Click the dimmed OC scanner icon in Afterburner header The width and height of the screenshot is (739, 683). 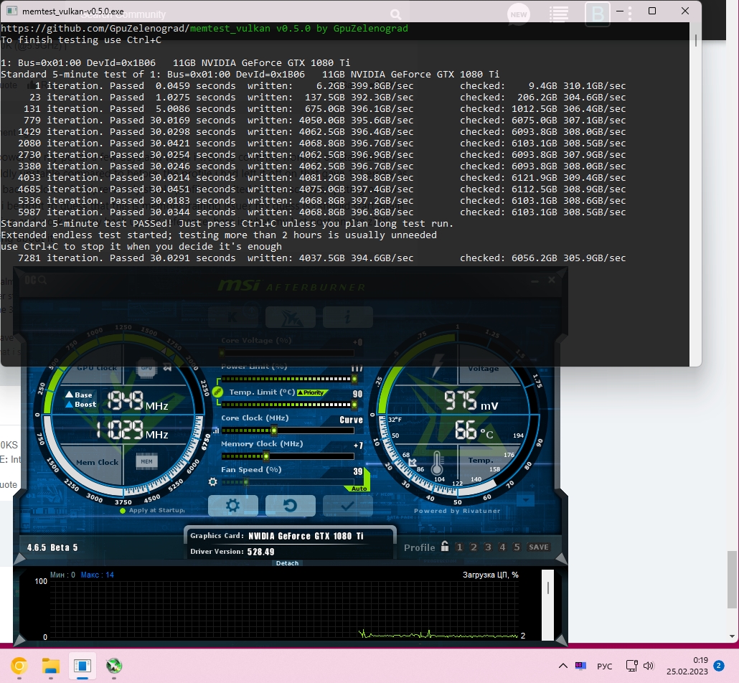tap(35, 280)
